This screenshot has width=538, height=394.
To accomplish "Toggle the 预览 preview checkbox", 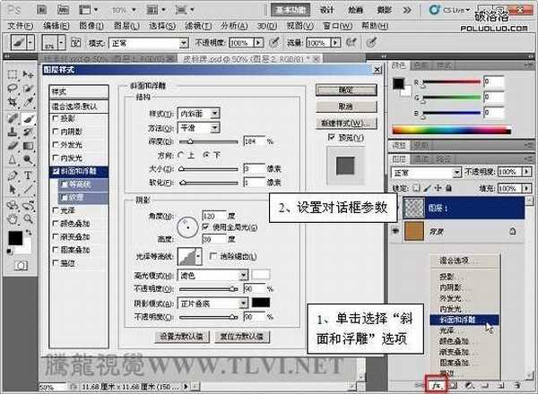I will point(331,137).
